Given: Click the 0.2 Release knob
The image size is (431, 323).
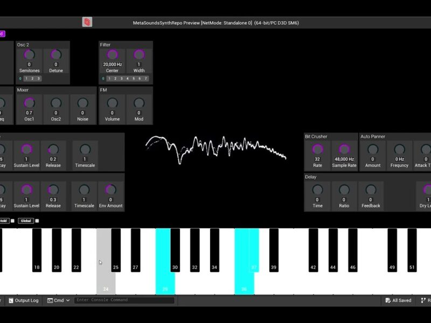Looking at the screenshot, I should point(53,150).
